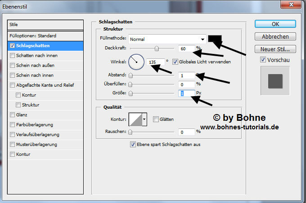Toggle Ebene spart Schlagschatten aus checkbox
Image resolution: width=306 pixels, height=203 pixels.
click(133, 144)
